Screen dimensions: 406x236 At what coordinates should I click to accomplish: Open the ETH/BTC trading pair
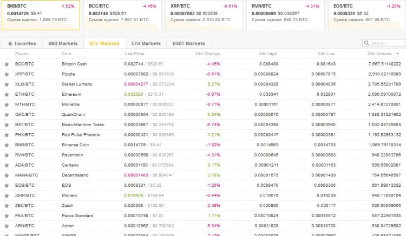click(x=24, y=94)
